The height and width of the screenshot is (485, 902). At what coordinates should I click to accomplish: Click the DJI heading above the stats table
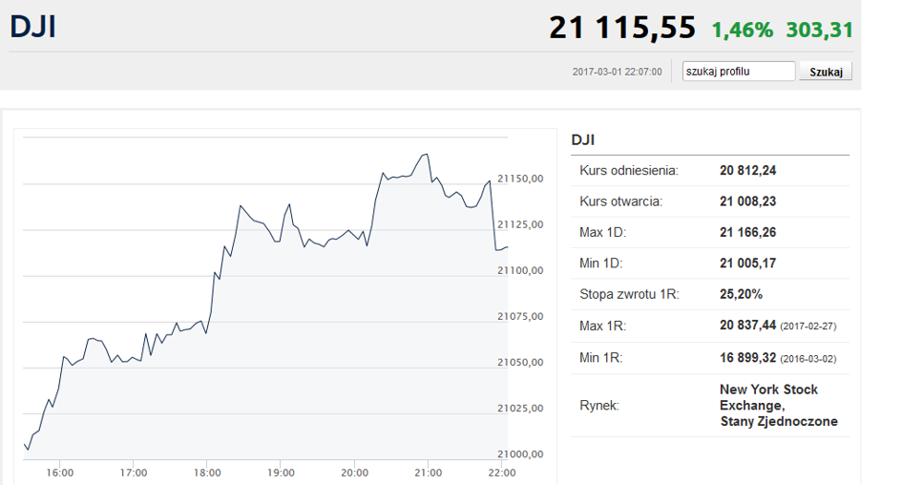click(583, 140)
